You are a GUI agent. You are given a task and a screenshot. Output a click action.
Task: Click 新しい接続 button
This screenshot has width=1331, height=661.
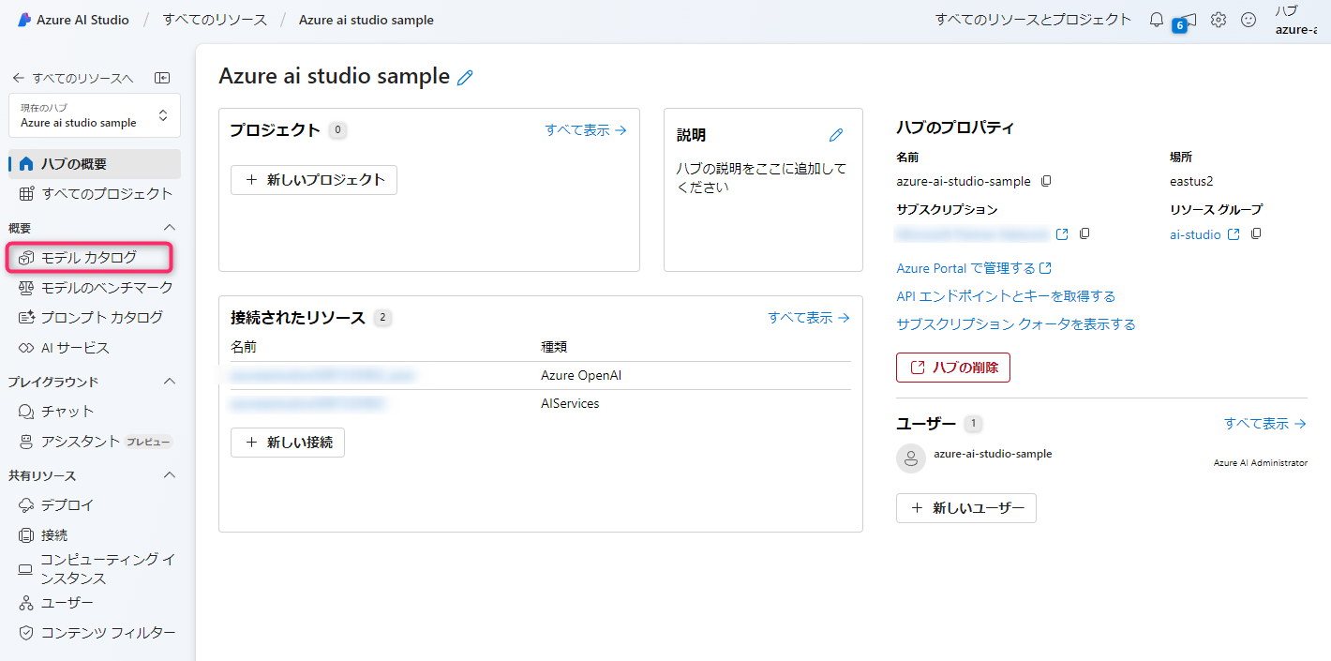(x=288, y=443)
